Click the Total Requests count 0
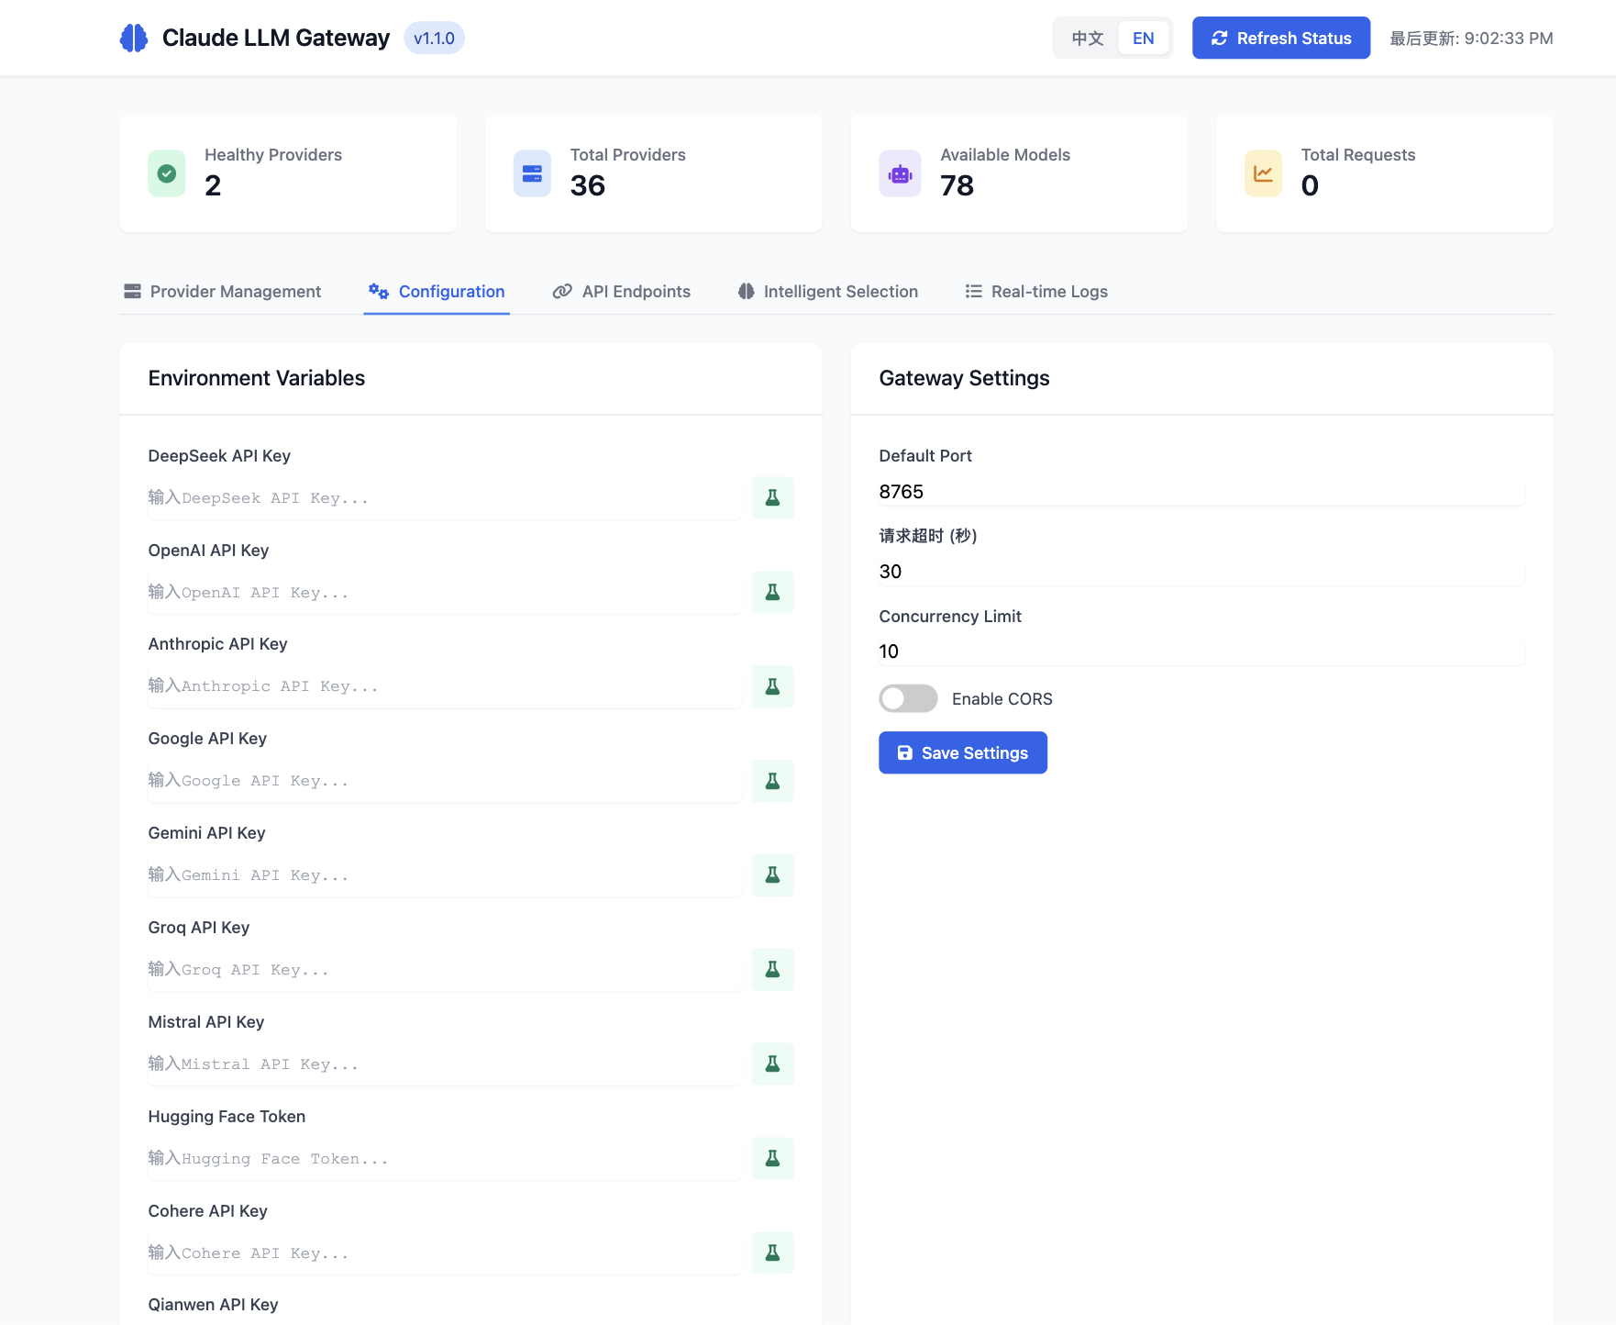The width and height of the screenshot is (1616, 1325). click(x=1310, y=185)
